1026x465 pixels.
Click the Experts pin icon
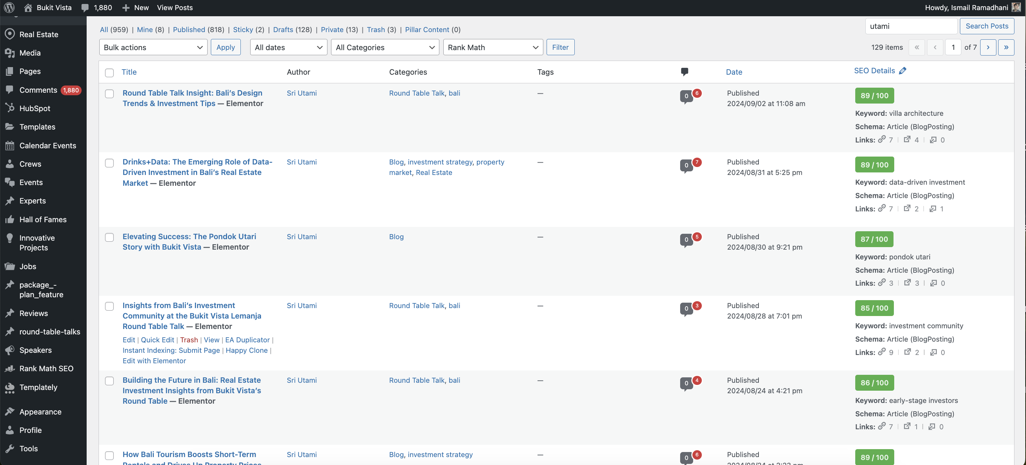pyautogui.click(x=10, y=201)
